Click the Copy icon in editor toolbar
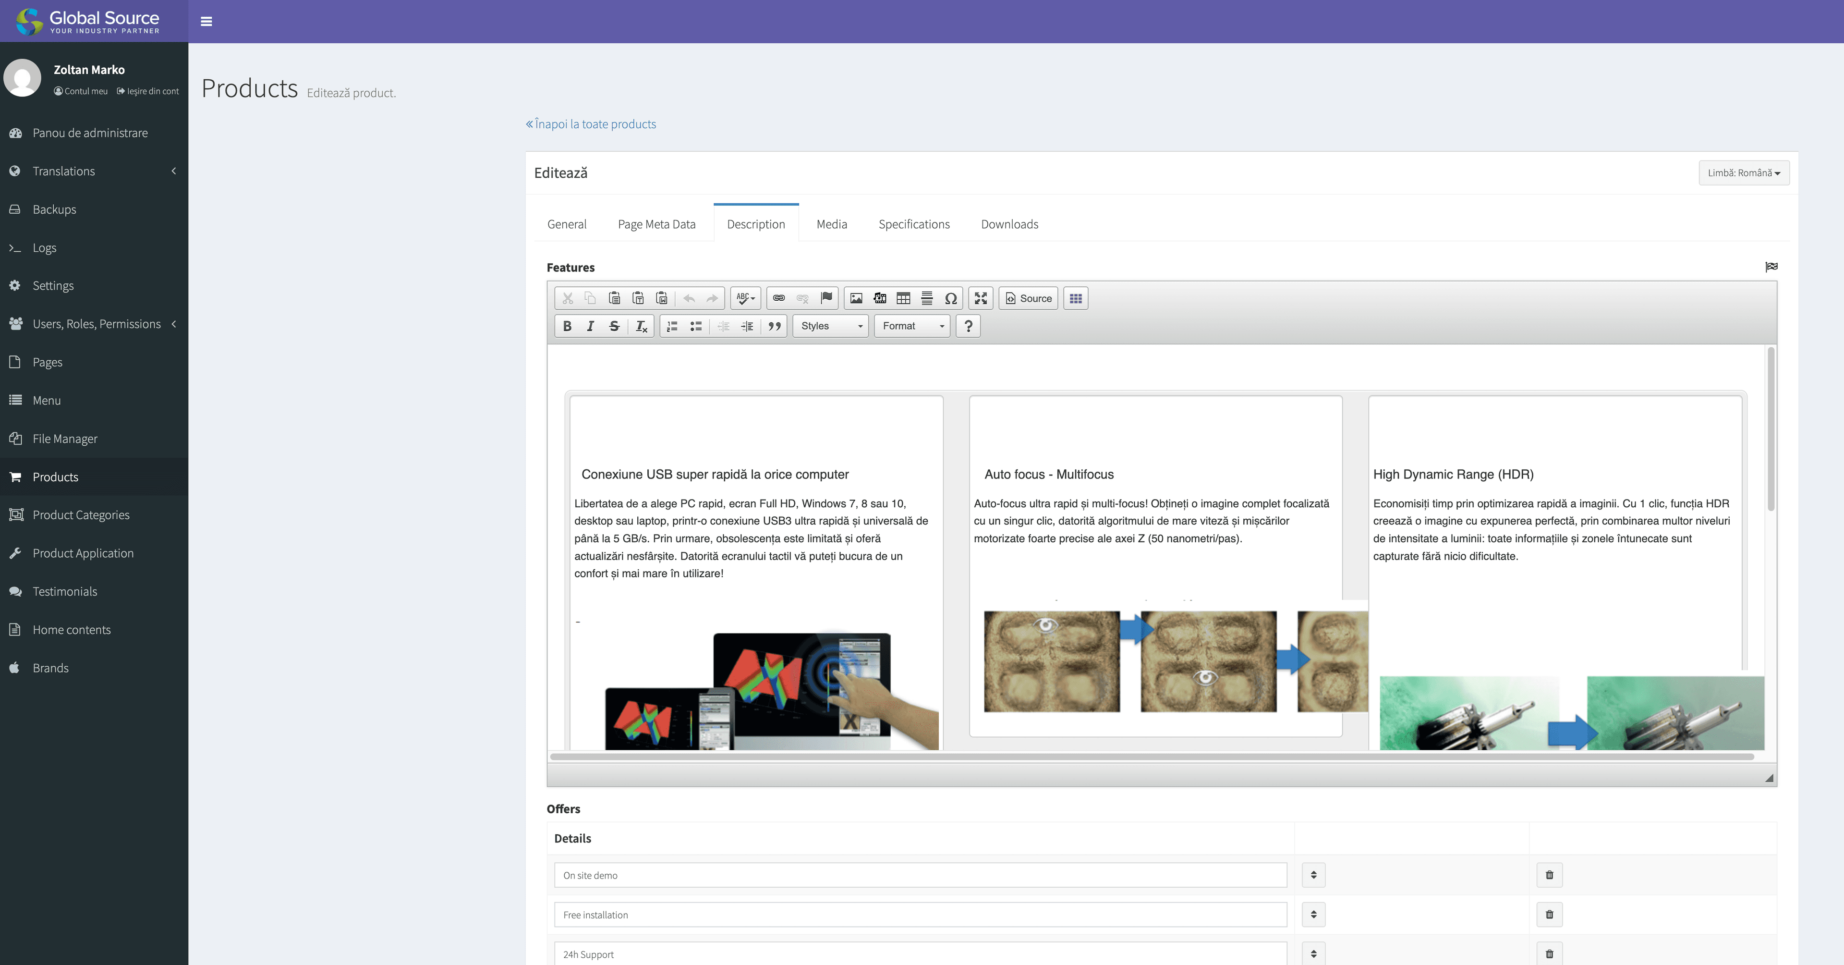Viewport: 1844px width, 965px height. [591, 298]
